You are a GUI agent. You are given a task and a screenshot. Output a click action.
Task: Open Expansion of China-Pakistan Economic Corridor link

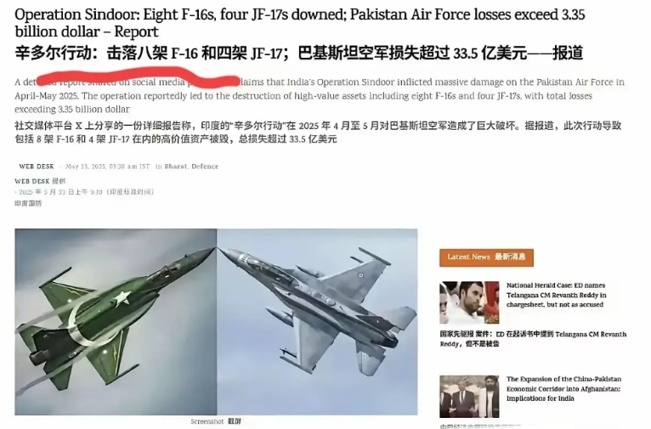click(563, 389)
